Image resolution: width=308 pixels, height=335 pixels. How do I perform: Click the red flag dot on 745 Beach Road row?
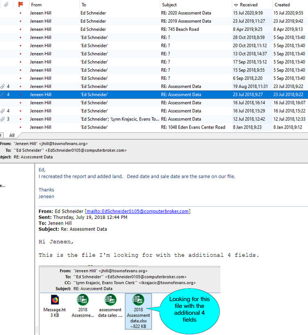[x=21, y=29]
